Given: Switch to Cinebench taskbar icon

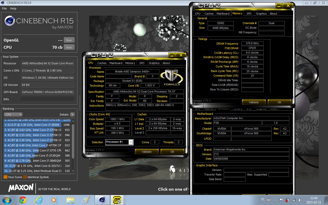Looking at the screenshot, I should coord(102,200).
